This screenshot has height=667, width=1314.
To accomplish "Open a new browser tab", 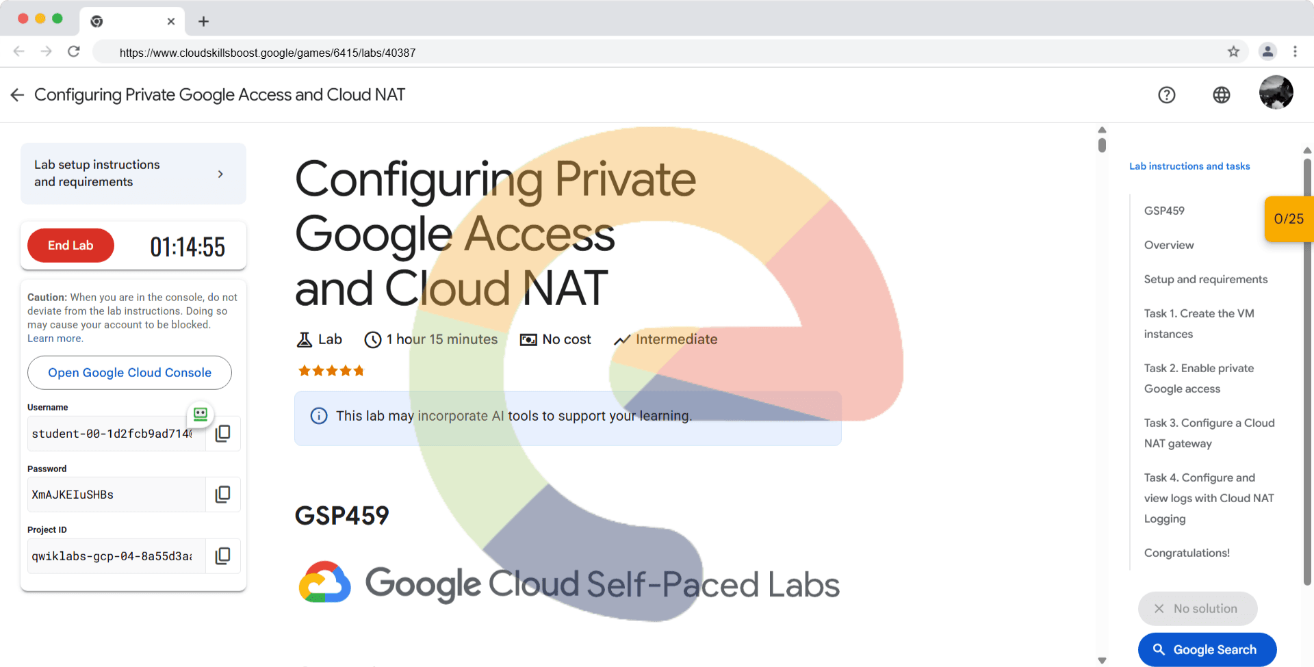I will pyautogui.click(x=203, y=21).
